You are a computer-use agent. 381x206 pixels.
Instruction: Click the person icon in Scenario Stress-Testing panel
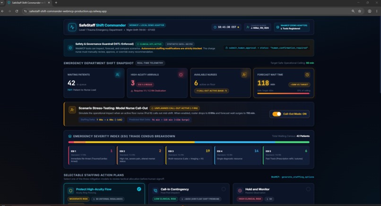[72, 110]
